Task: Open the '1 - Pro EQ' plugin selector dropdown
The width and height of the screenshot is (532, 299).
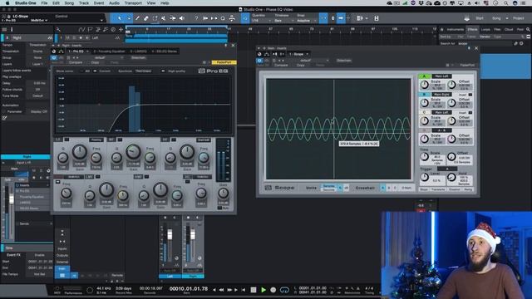Action: coord(78,51)
